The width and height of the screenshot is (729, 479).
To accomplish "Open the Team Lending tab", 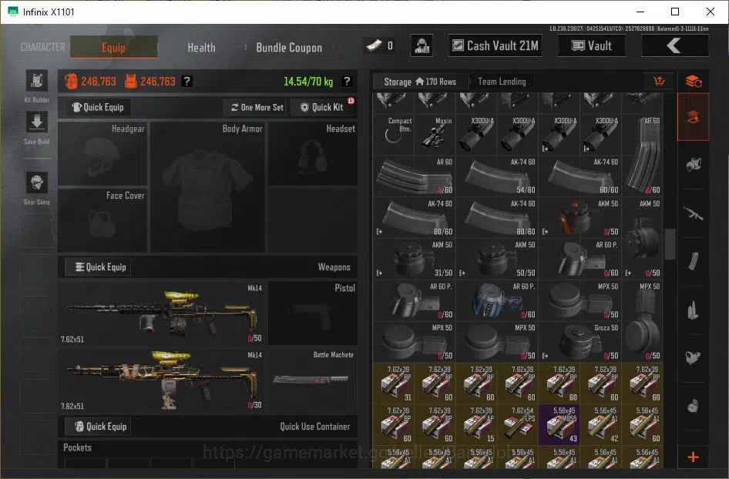I will click(x=502, y=82).
